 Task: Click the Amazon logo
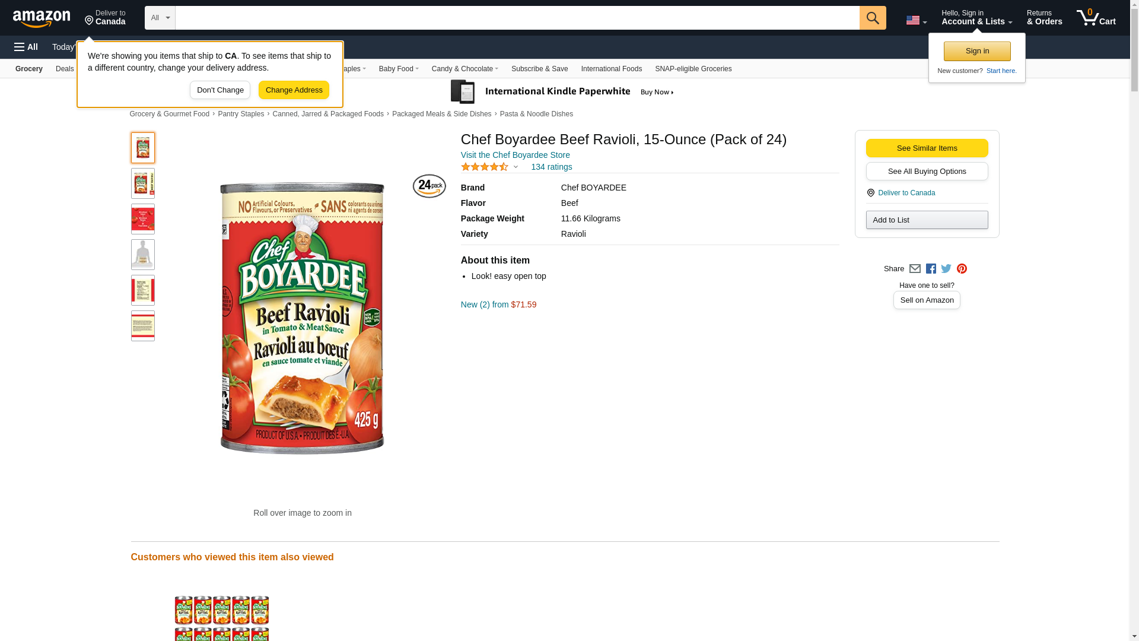(x=42, y=18)
